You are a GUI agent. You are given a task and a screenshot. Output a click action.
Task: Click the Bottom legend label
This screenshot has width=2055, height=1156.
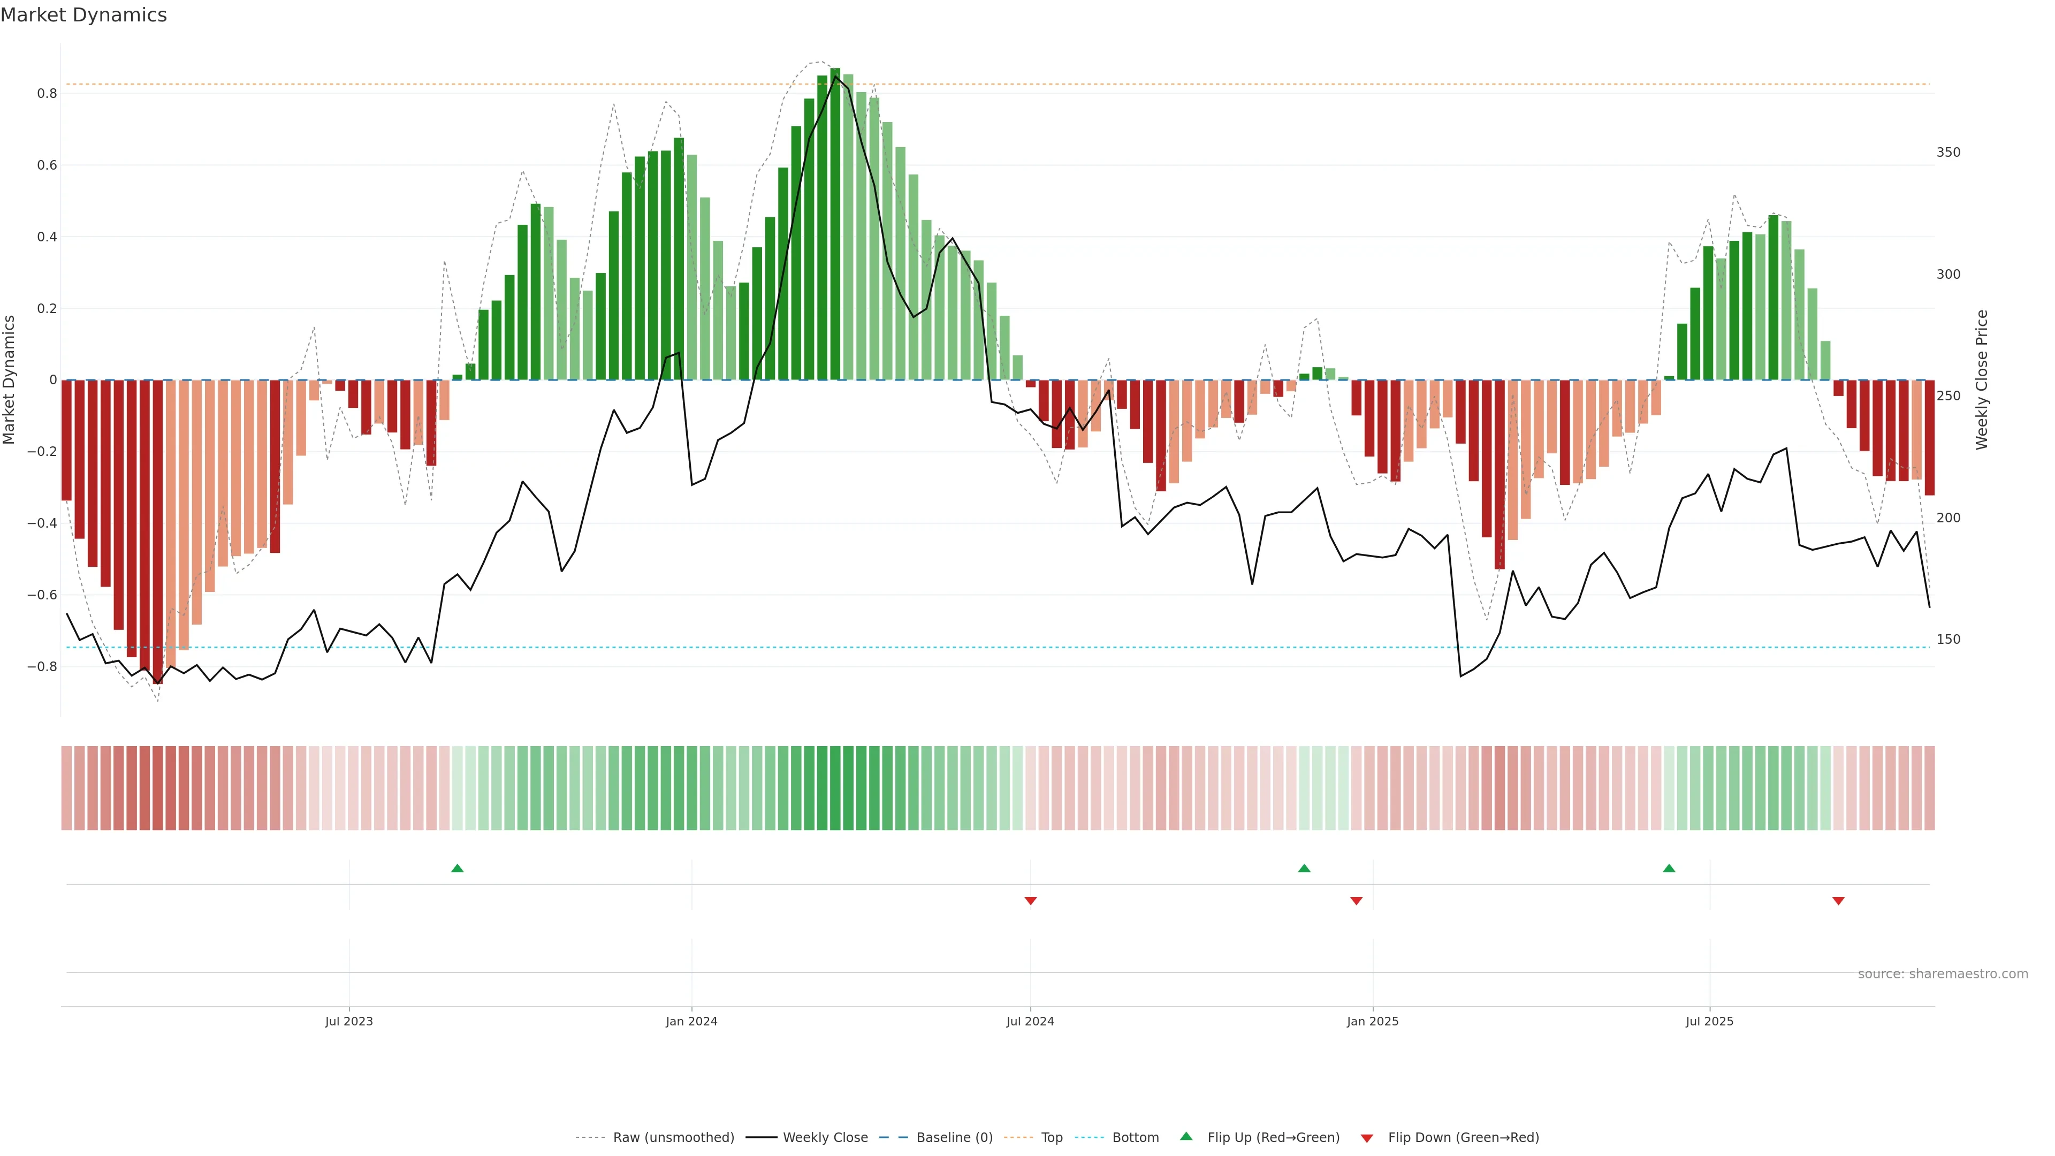[1135, 1137]
